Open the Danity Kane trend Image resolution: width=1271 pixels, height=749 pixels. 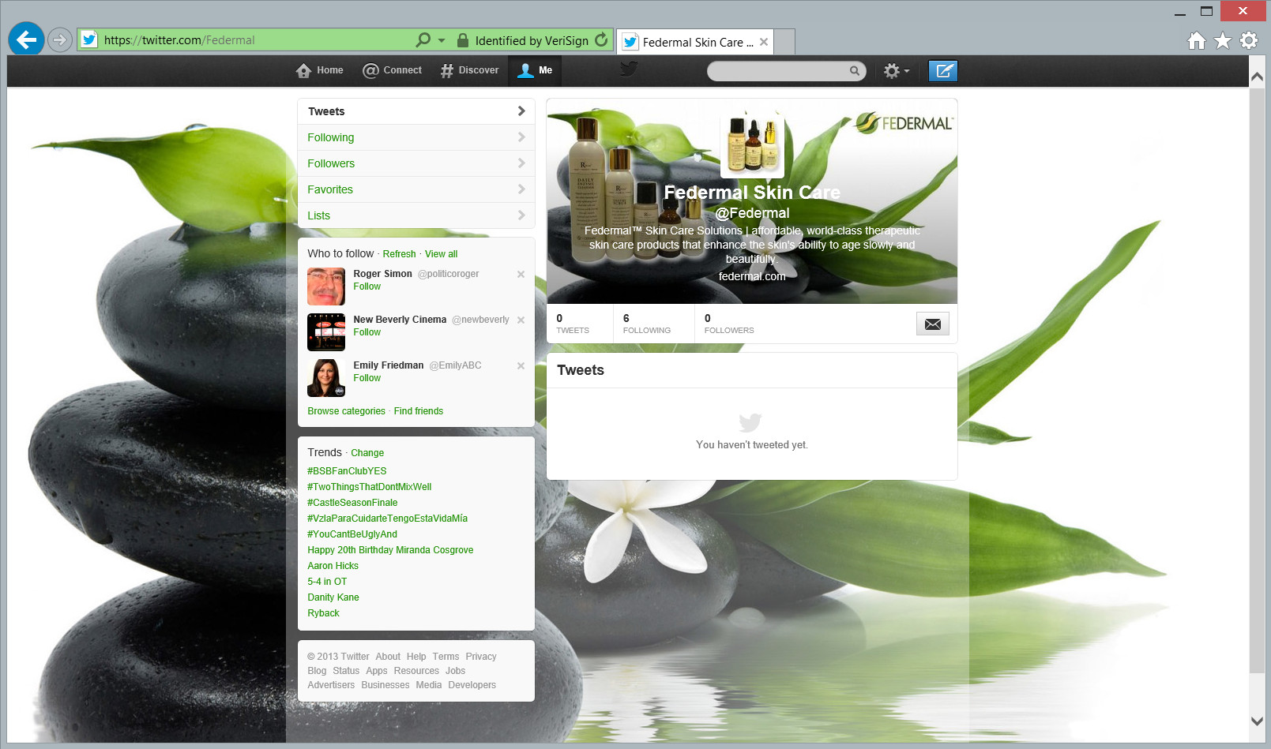point(333,597)
